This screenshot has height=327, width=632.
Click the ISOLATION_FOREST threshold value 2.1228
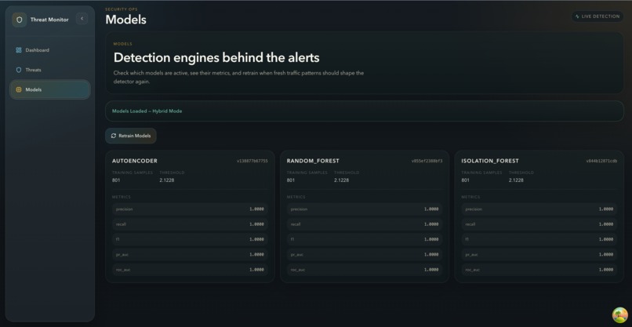pyautogui.click(x=516, y=180)
